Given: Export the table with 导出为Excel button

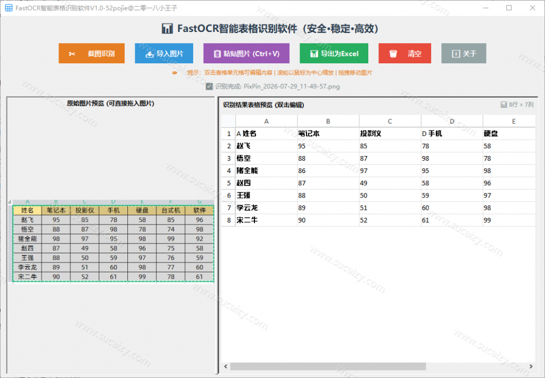Looking at the screenshot, I should point(334,53).
